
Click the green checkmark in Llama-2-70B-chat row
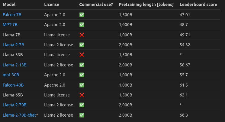coord(82,115)
